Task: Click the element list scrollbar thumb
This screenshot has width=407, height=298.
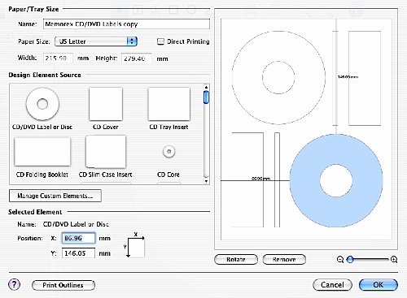Action: 206,97
